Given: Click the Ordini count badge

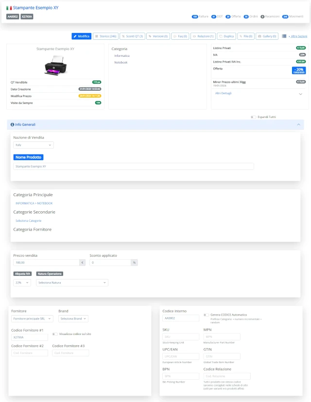Looking at the screenshot, I should tap(246, 17).
